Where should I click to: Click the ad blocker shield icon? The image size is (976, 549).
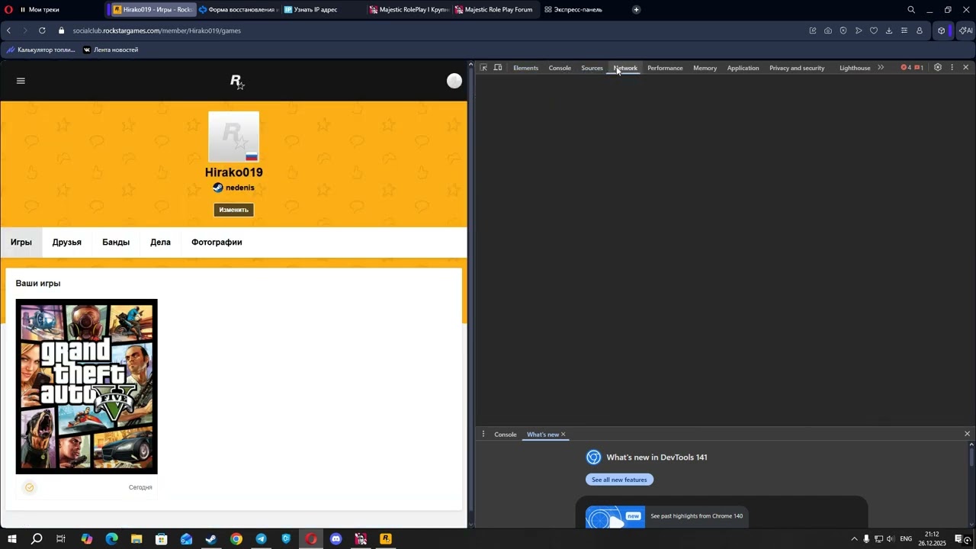tap(843, 30)
